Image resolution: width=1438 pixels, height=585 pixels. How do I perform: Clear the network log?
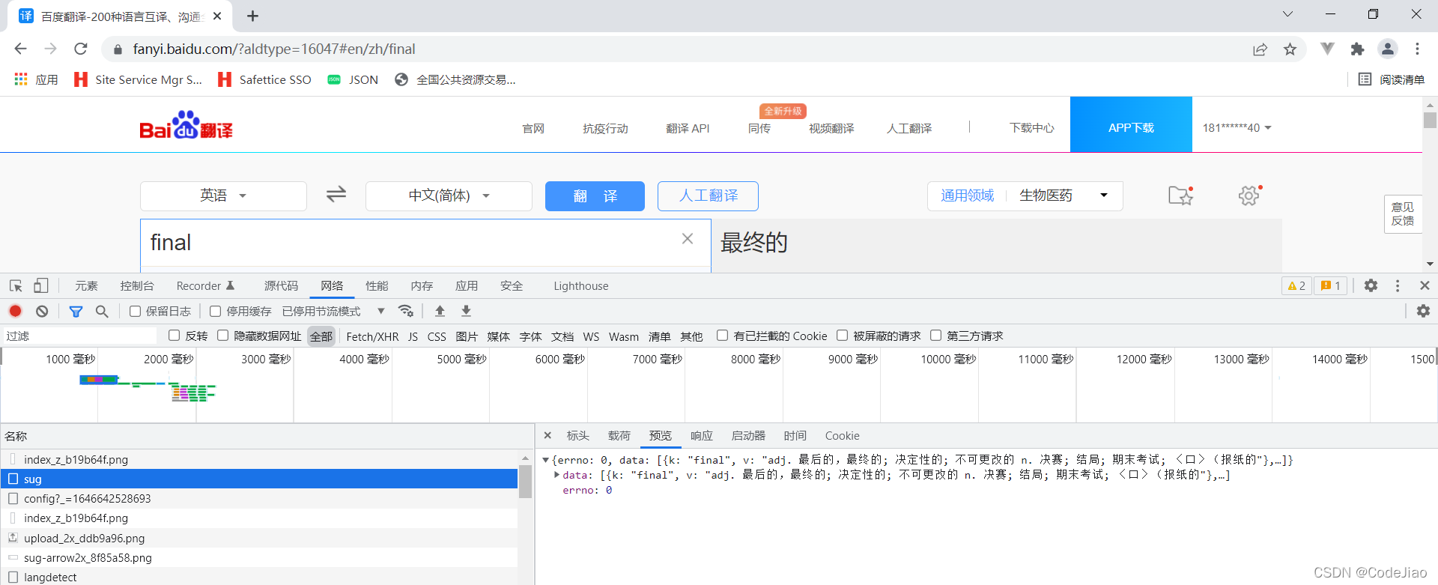(x=42, y=311)
